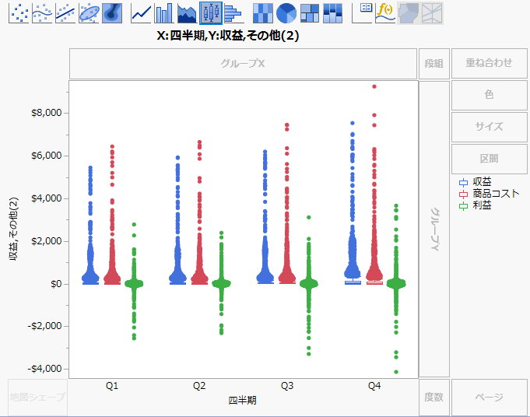Screen dimensions: 530x417
Task: Select the Points element icon
Action: click(19, 13)
